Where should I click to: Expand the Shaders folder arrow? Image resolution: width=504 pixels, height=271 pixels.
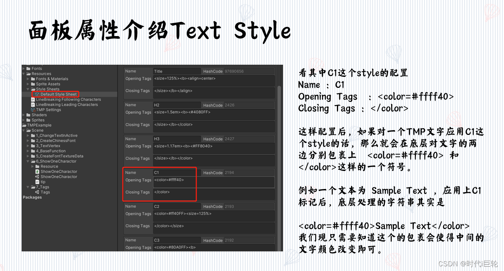point(24,115)
